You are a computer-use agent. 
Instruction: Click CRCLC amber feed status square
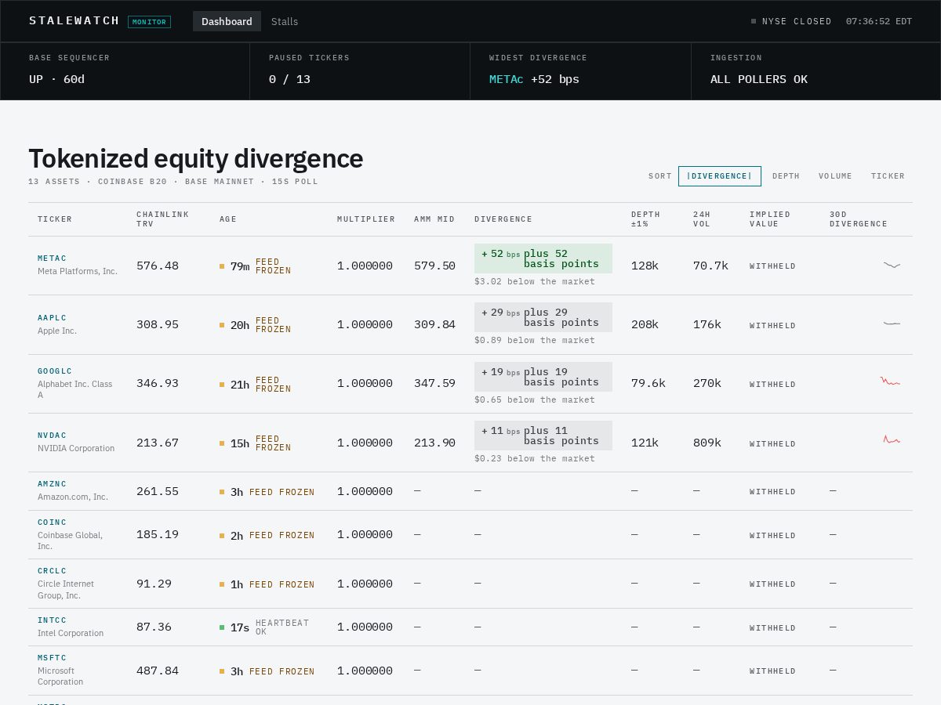click(x=222, y=584)
